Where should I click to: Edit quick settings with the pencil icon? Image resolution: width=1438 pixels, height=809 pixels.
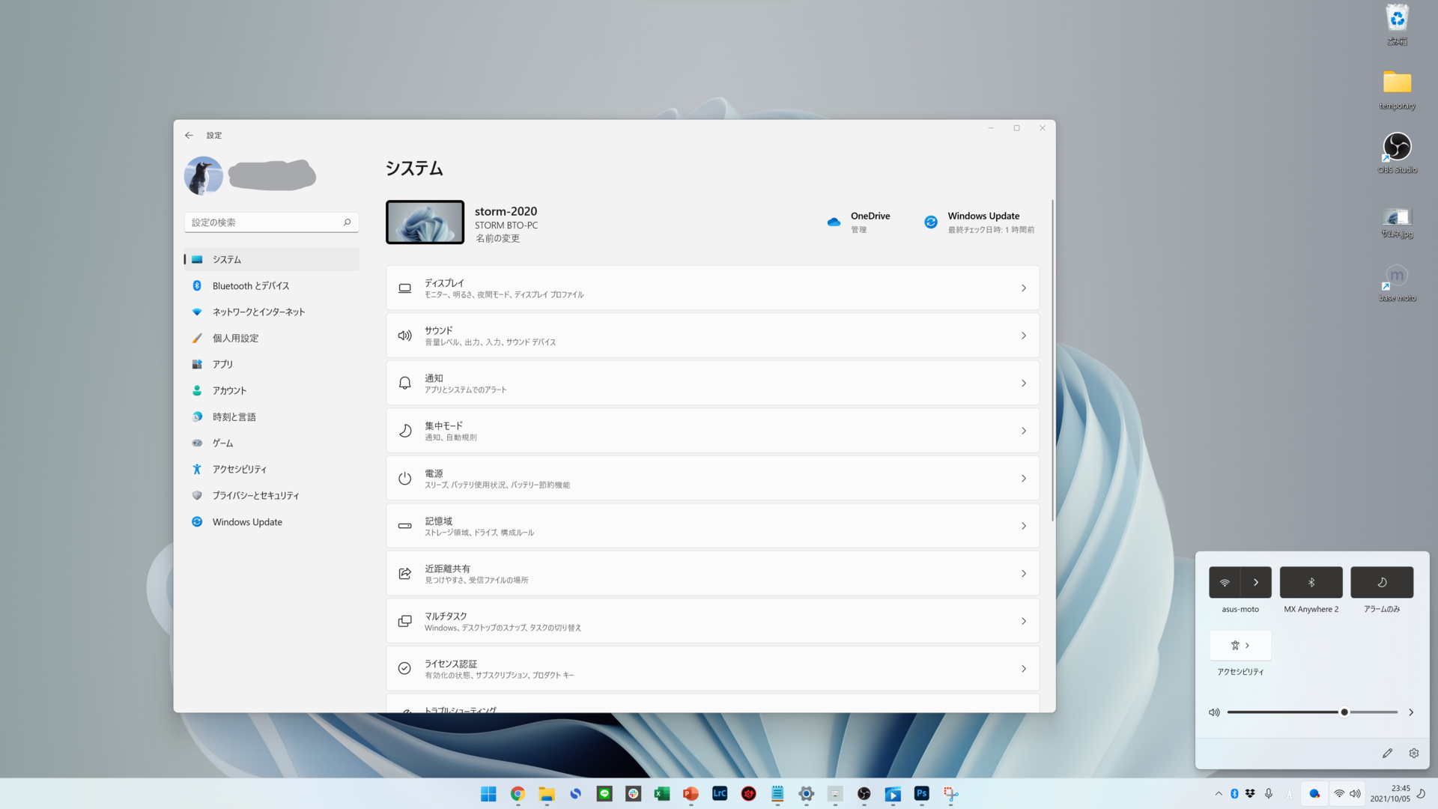(1387, 754)
